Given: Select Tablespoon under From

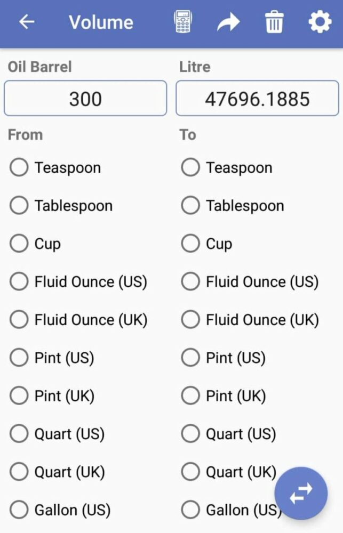Looking at the screenshot, I should coord(61,206).
